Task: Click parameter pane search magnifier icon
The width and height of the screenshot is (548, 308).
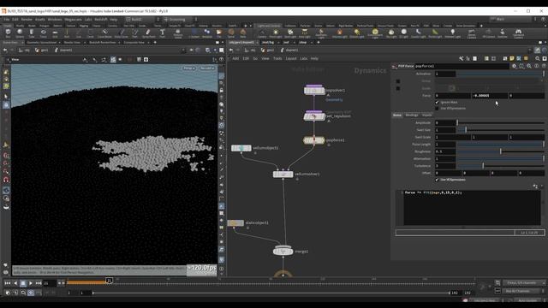Action: click(x=529, y=66)
